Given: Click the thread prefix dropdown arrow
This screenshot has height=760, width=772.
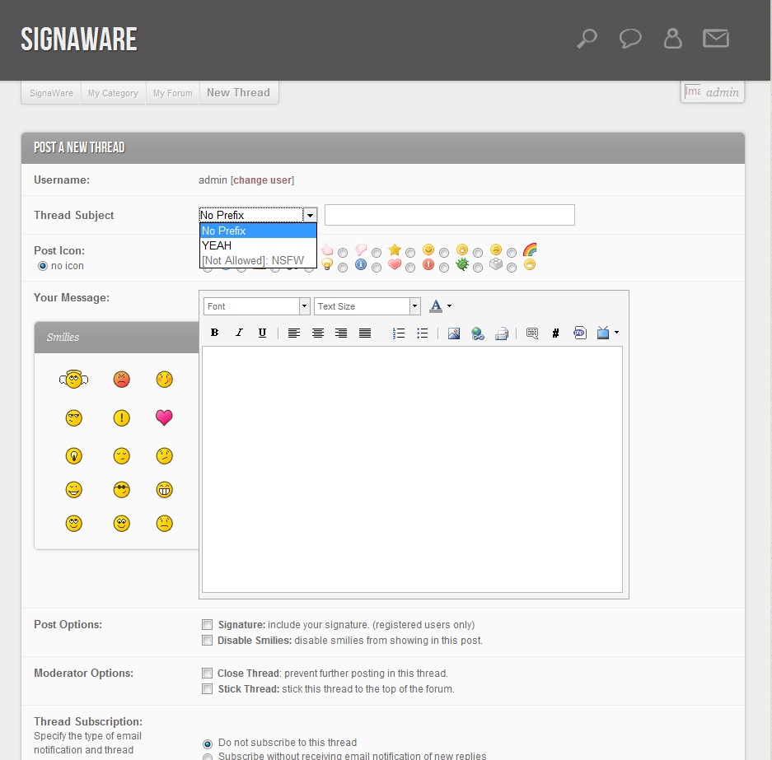Looking at the screenshot, I should point(310,215).
